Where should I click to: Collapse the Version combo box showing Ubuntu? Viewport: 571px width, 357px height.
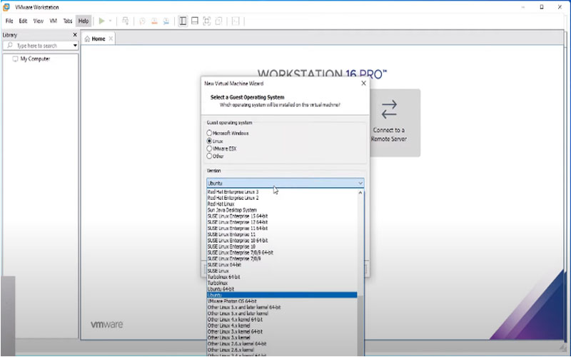point(285,183)
